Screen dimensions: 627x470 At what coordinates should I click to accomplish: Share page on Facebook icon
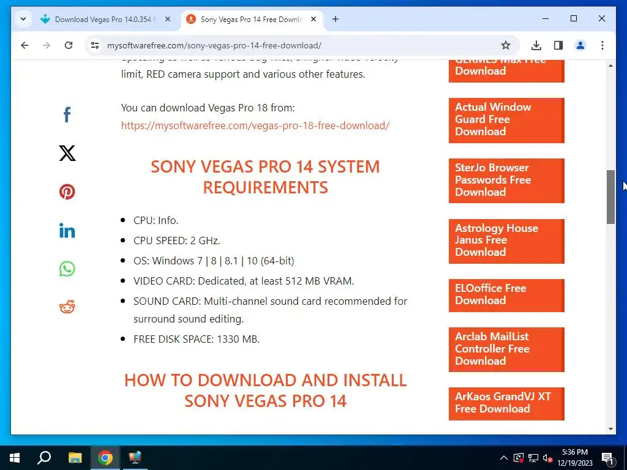67,114
